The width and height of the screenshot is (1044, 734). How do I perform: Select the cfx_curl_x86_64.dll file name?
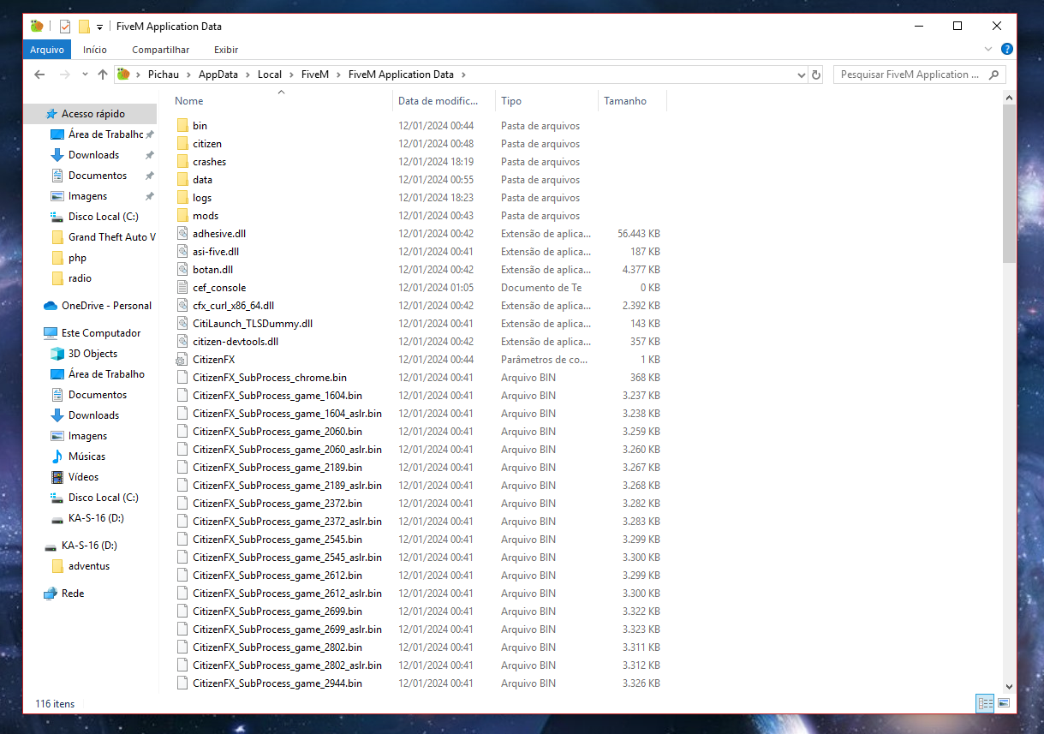click(x=233, y=306)
